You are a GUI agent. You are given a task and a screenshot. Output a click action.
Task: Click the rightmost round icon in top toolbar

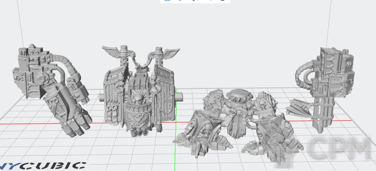pos(223,1)
